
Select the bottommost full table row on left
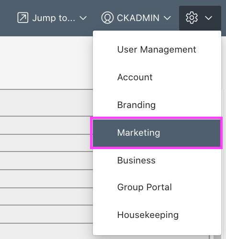(x=46, y=214)
